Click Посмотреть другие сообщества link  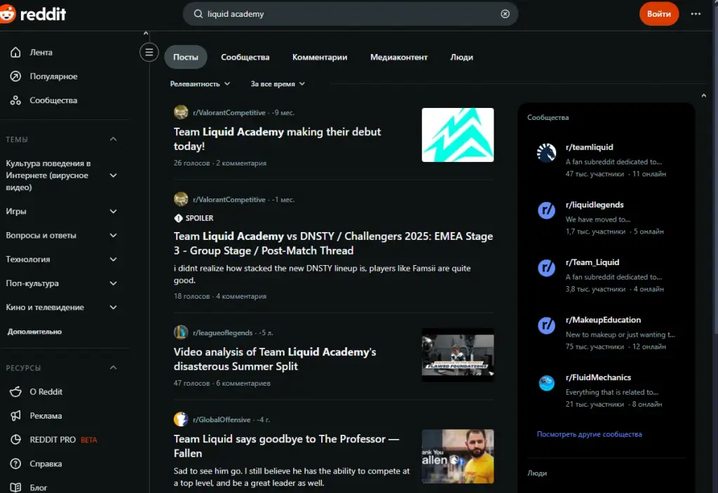click(x=589, y=434)
